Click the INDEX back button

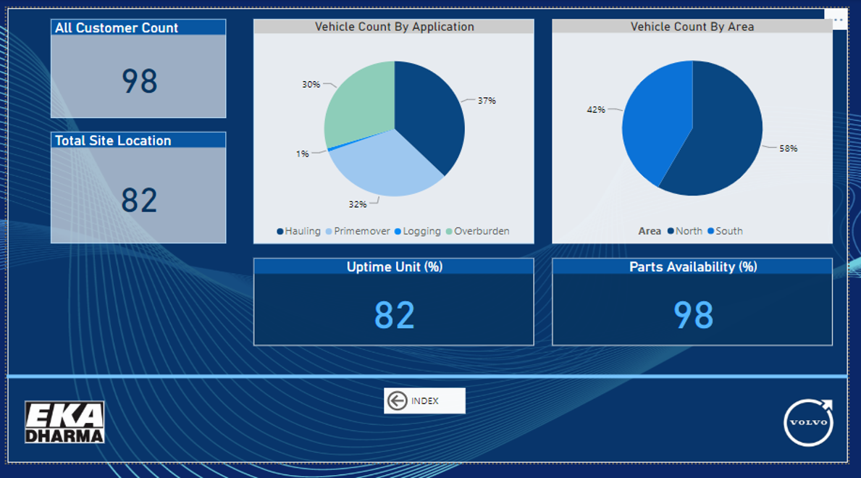coord(424,401)
